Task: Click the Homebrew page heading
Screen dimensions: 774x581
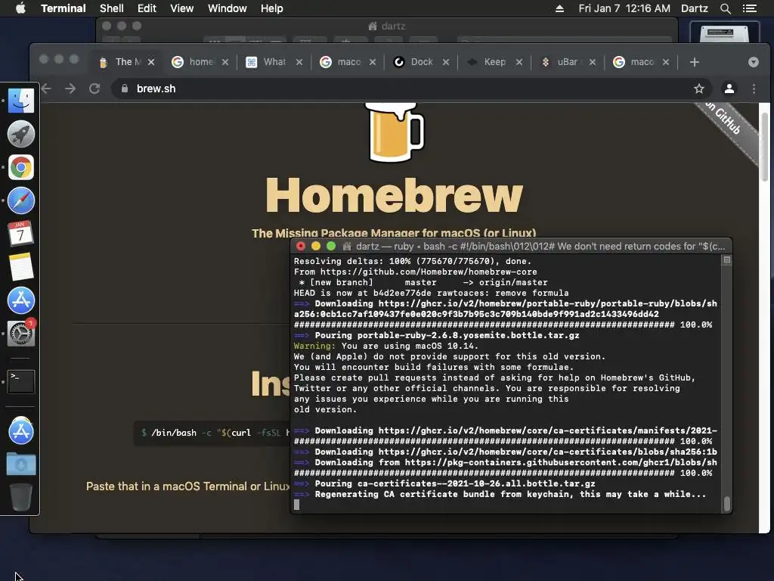Action: click(x=394, y=195)
